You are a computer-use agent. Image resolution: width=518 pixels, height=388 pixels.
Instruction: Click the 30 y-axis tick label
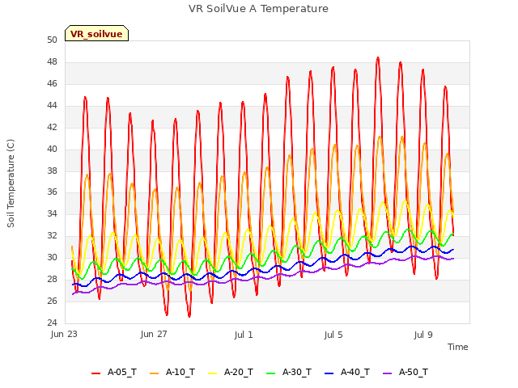pos(52,257)
